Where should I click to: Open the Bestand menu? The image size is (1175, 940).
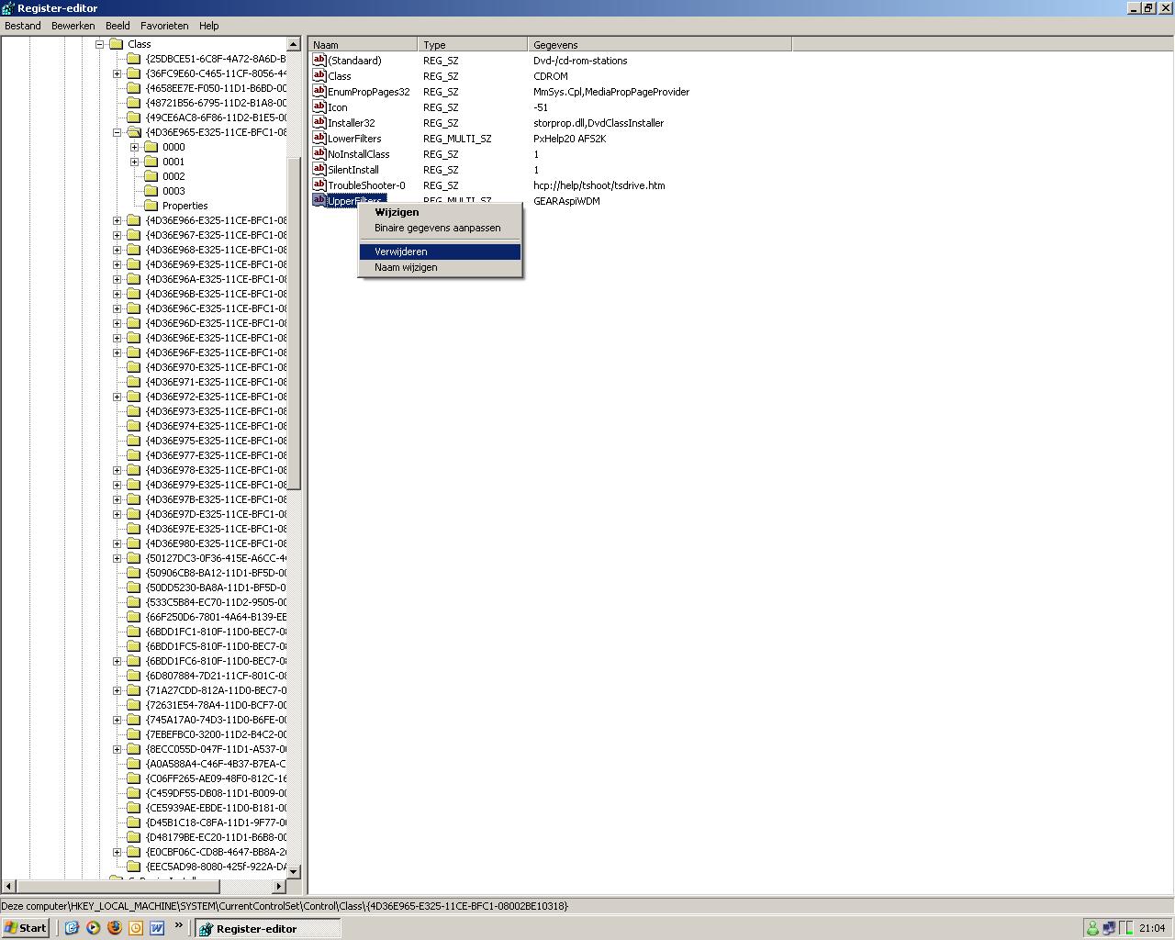pos(23,26)
